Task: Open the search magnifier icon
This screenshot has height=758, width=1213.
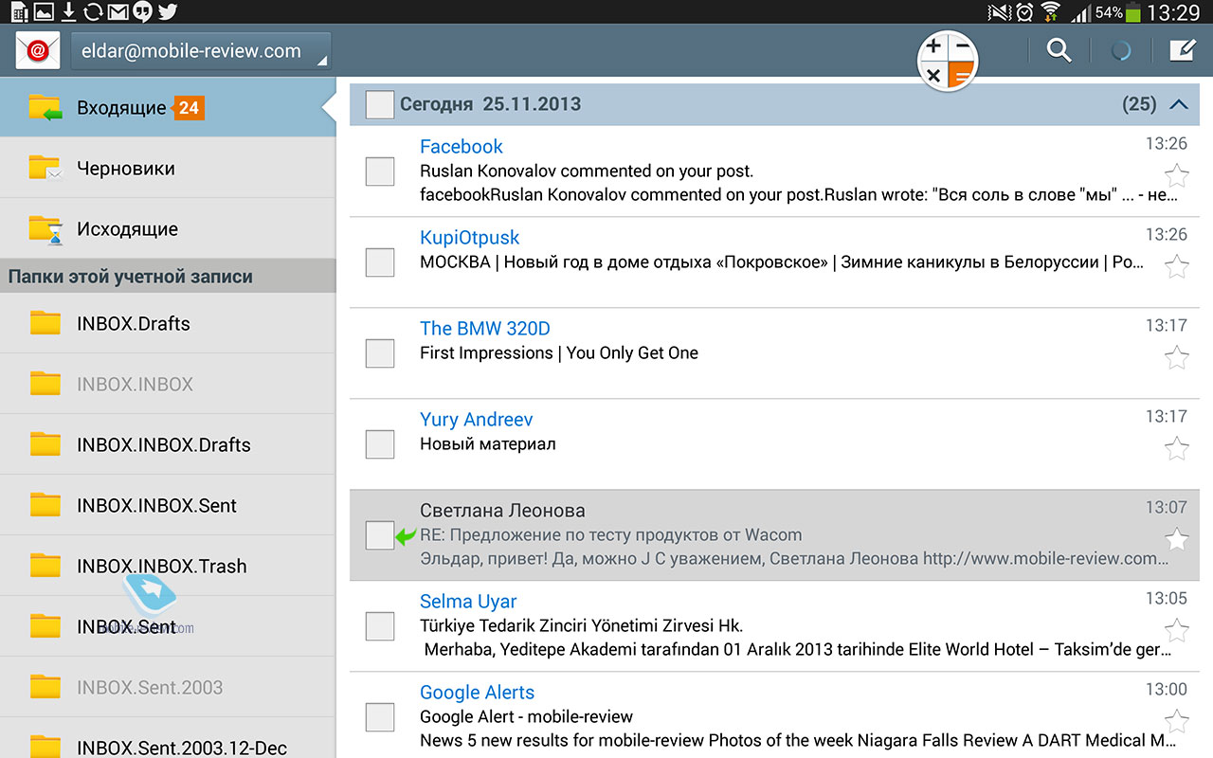Action: (1059, 50)
